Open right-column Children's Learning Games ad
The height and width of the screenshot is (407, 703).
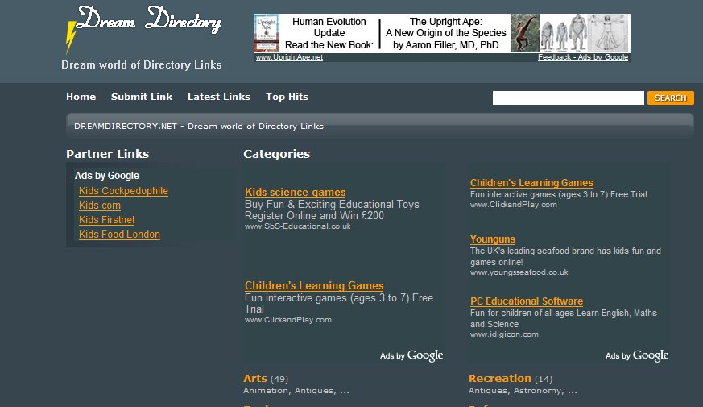[531, 183]
